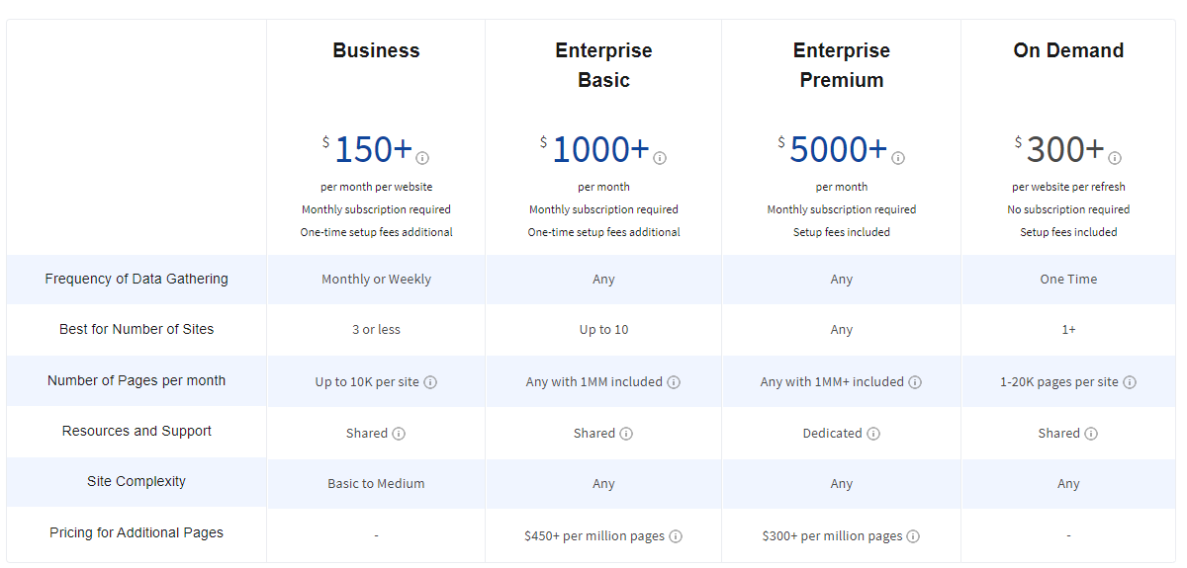Screen dimensions: 1187x568
Task: Click info icon next to '$300+ per million pages'
Action: 913,536
